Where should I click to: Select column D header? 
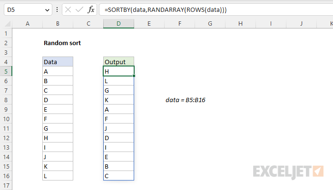pyautogui.click(x=118, y=24)
